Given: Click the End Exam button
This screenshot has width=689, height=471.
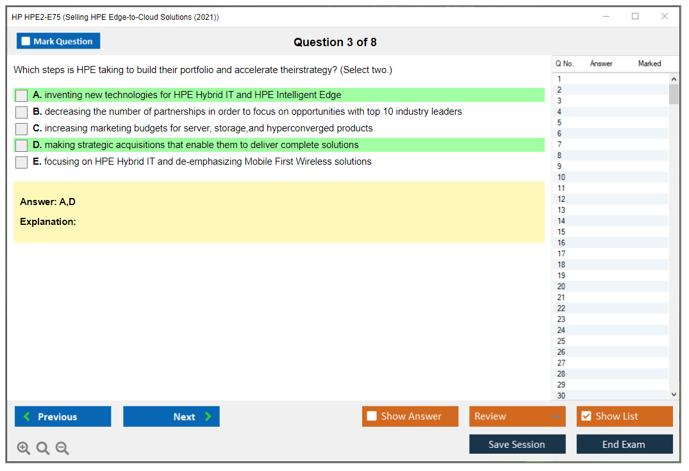Looking at the screenshot, I should point(624,444).
